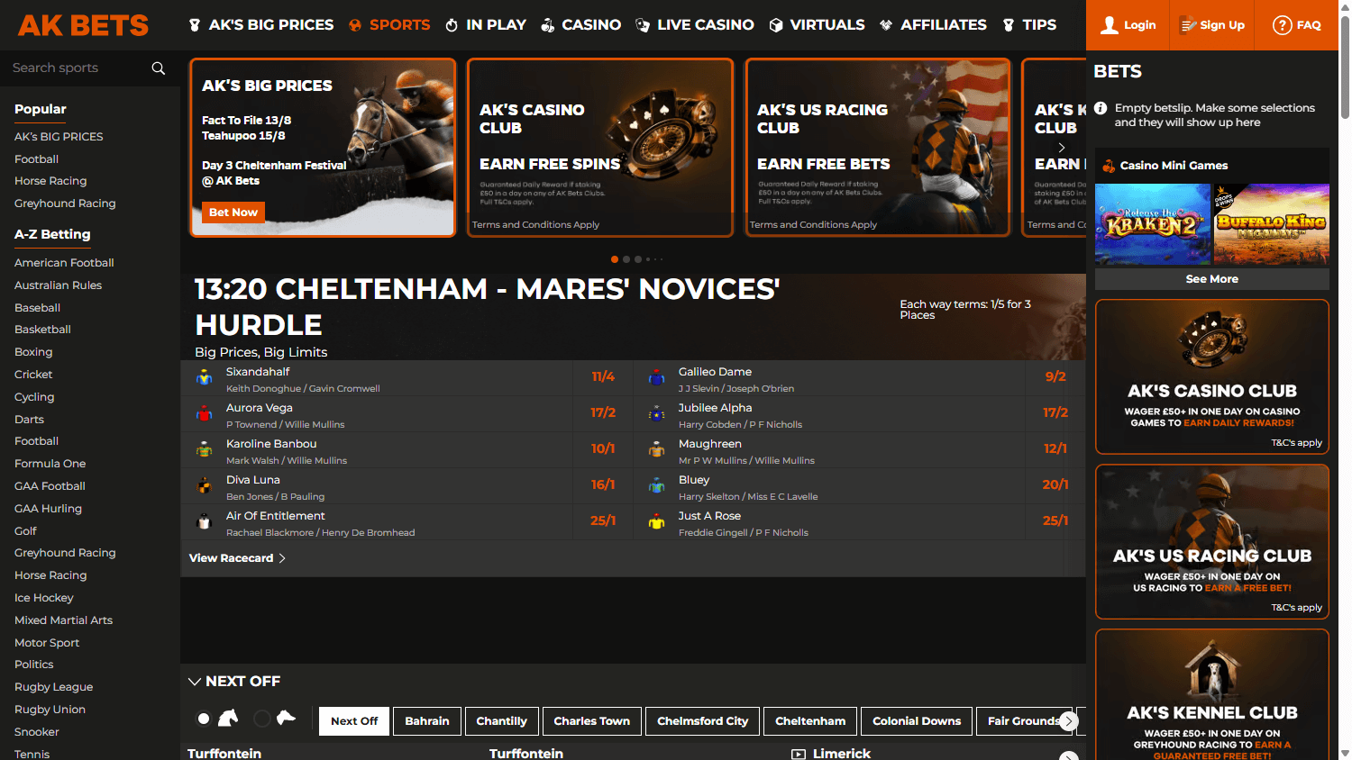Open the FAQ question mark icon
The width and height of the screenshot is (1352, 760).
point(1283,25)
